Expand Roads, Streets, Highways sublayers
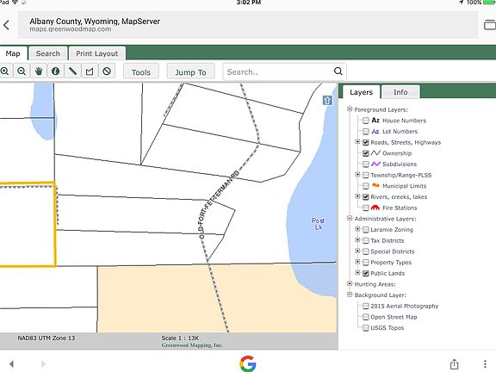 click(357, 142)
